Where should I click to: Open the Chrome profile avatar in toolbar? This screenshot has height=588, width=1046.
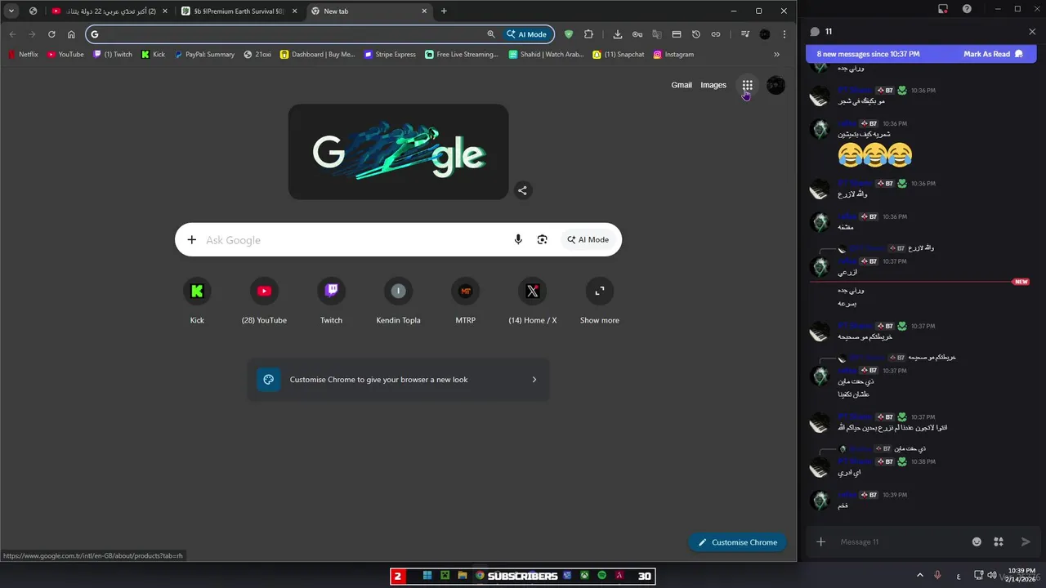click(x=765, y=34)
